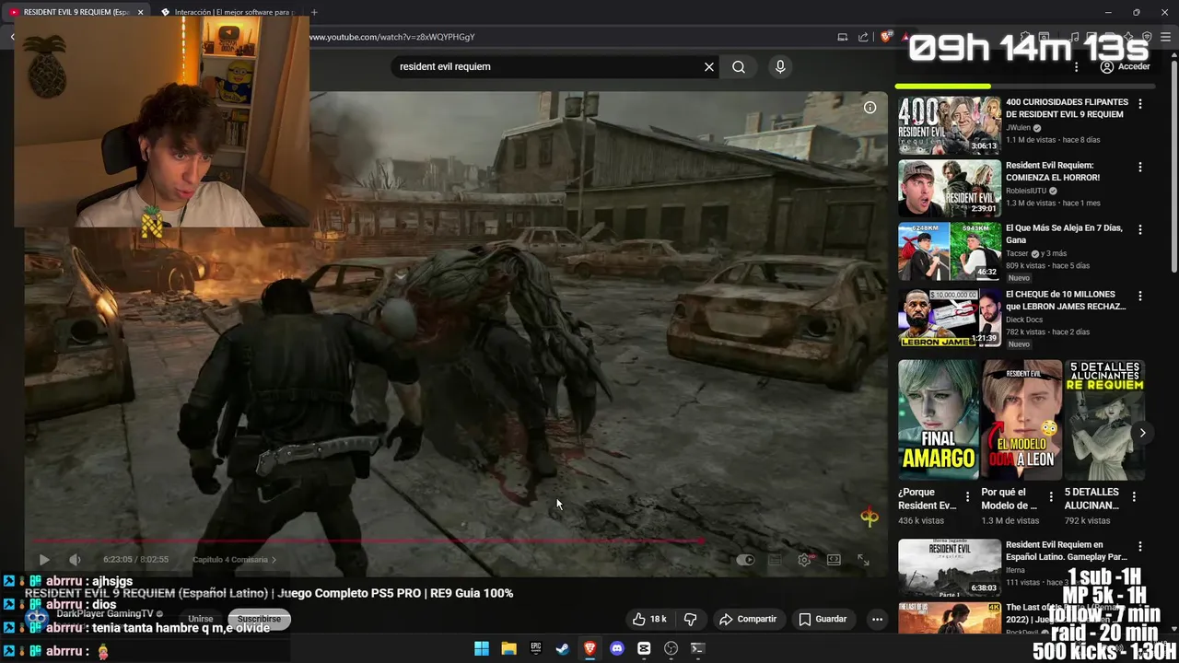Click the Compartir share button
The height and width of the screenshot is (663, 1179).
[748, 619]
